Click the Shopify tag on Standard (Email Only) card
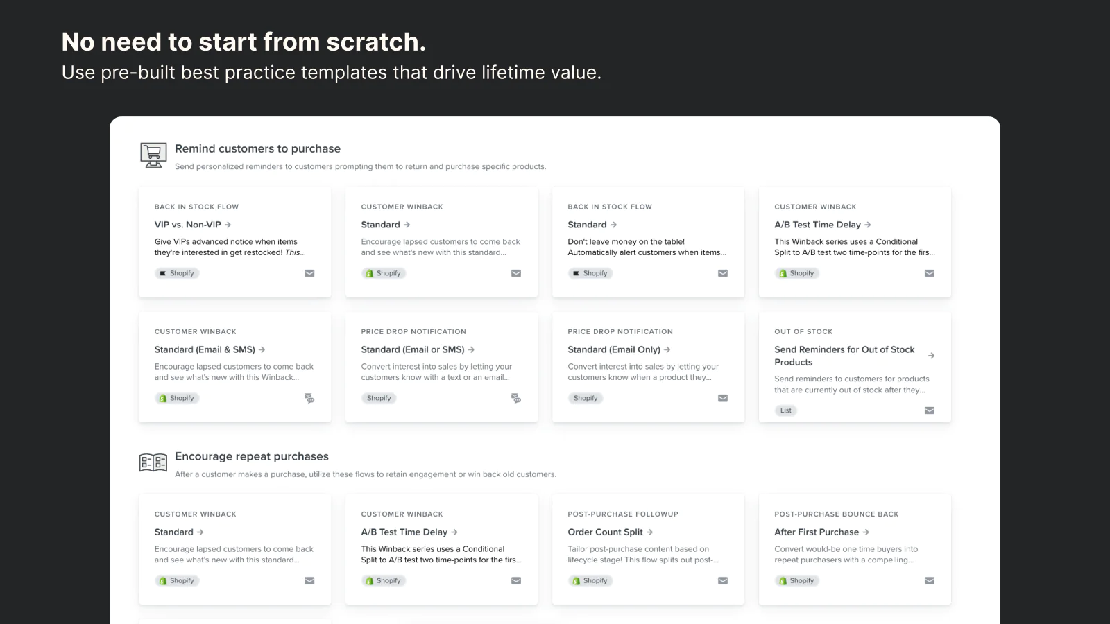Image resolution: width=1110 pixels, height=624 pixels. pyautogui.click(x=586, y=398)
